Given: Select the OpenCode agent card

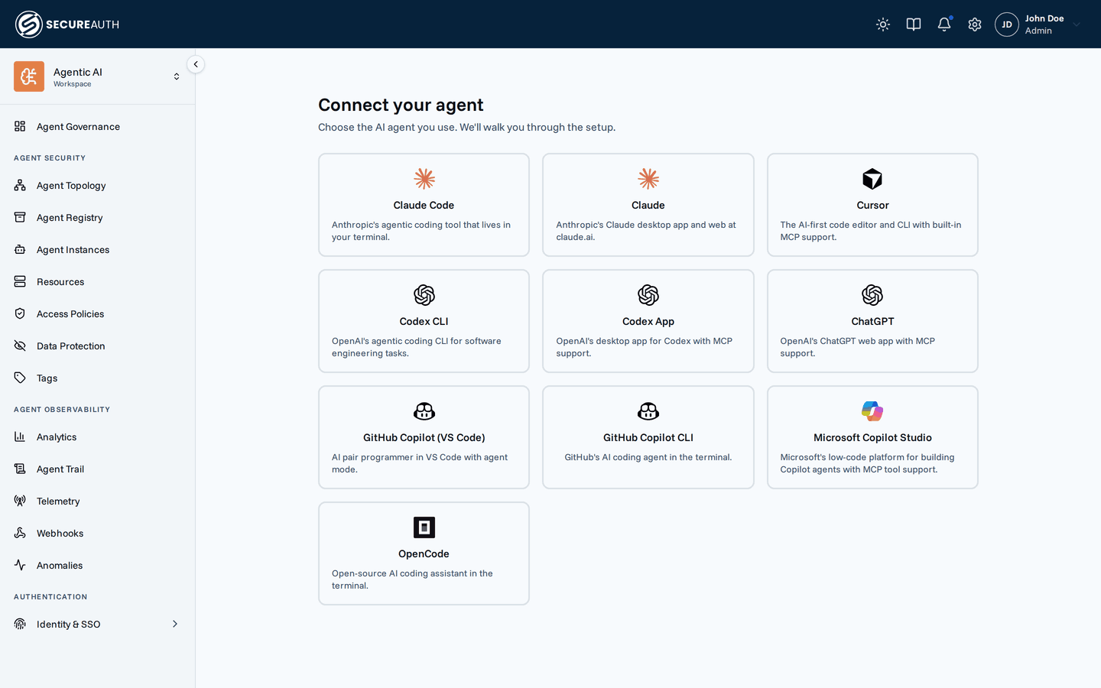Looking at the screenshot, I should [x=424, y=553].
